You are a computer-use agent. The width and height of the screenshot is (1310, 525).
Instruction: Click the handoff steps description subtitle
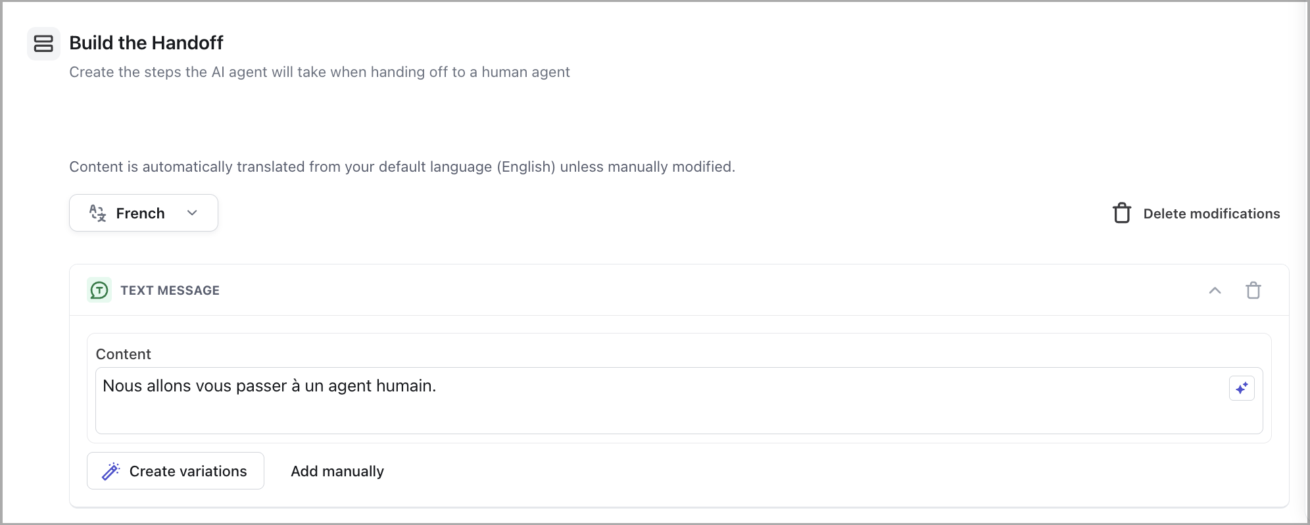pos(320,72)
